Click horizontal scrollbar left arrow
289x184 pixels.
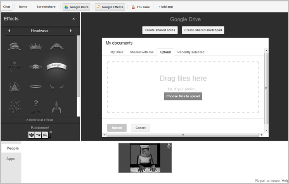(104, 135)
